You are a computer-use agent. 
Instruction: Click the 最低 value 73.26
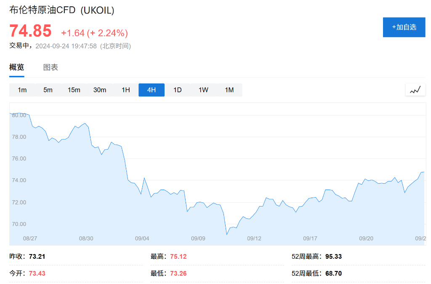point(178,273)
